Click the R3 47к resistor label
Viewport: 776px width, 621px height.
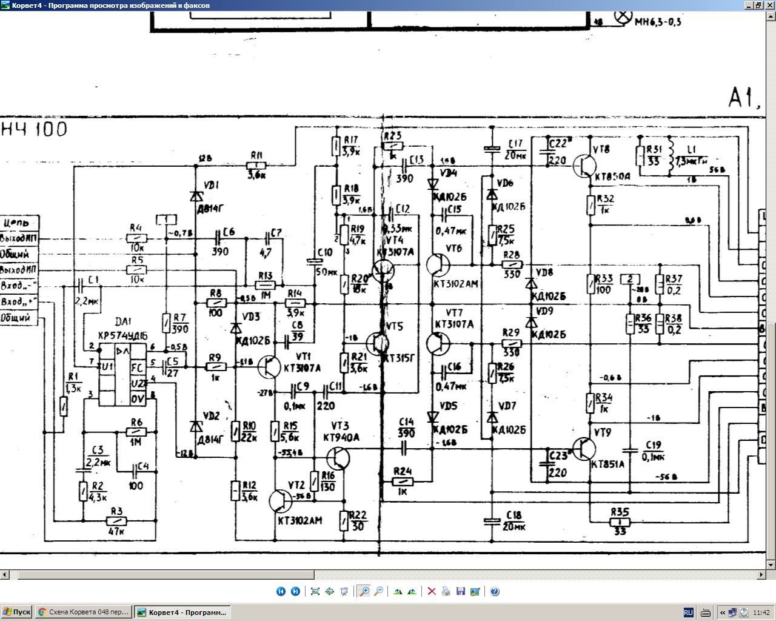pos(116,520)
